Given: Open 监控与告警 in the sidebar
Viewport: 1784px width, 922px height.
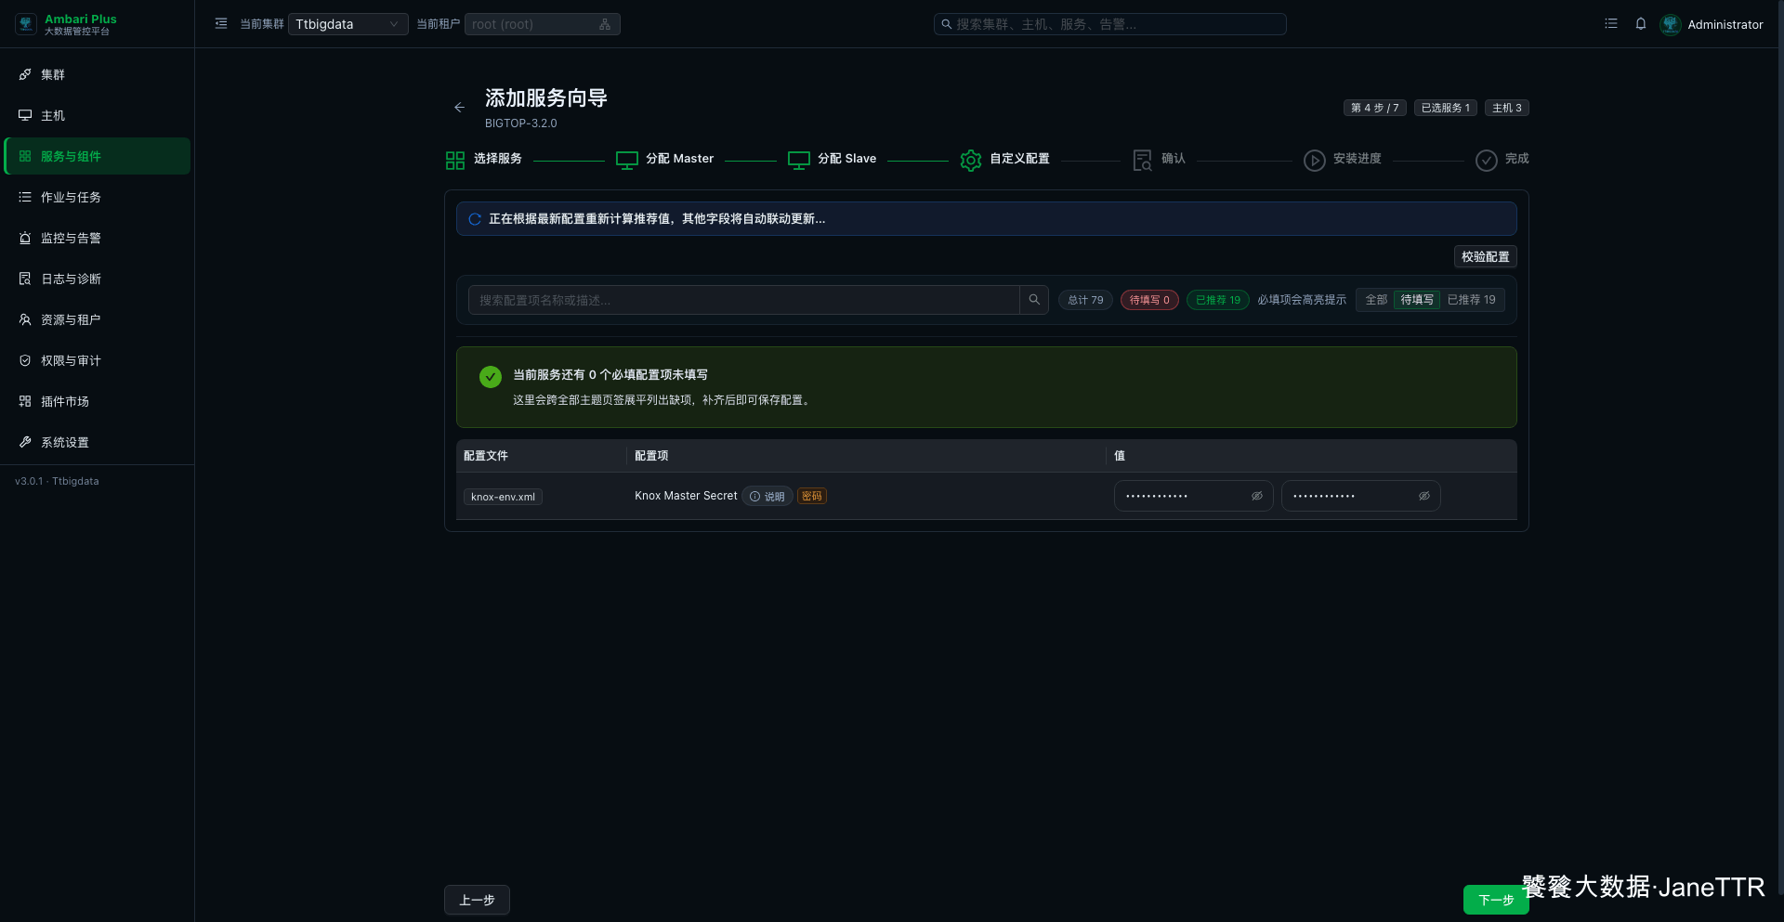Looking at the screenshot, I should tap(98, 238).
